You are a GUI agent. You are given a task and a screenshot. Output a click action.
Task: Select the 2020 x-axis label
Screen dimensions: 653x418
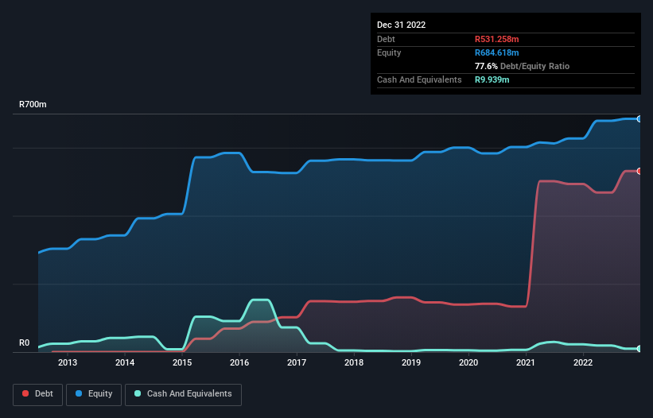coord(468,362)
